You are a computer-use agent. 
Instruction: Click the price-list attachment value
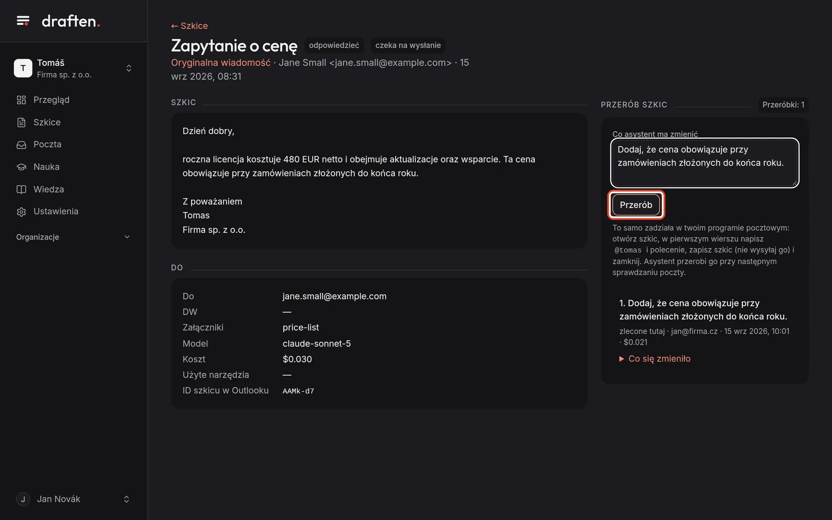[x=301, y=327]
